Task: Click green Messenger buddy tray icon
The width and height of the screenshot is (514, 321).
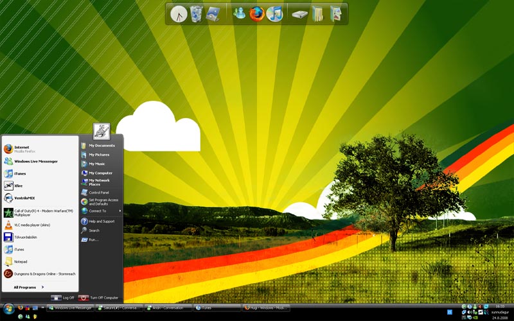Action: click(x=475, y=307)
